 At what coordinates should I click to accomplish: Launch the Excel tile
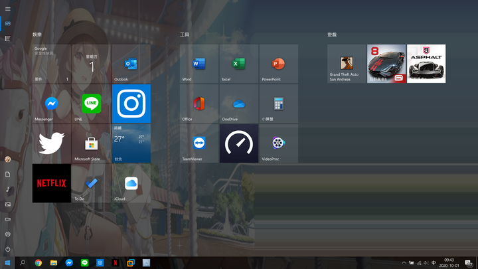click(x=239, y=64)
